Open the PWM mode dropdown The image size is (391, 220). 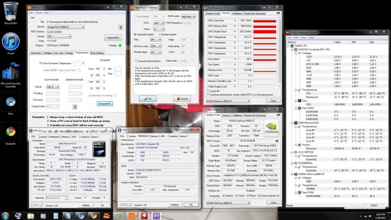(188, 17)
